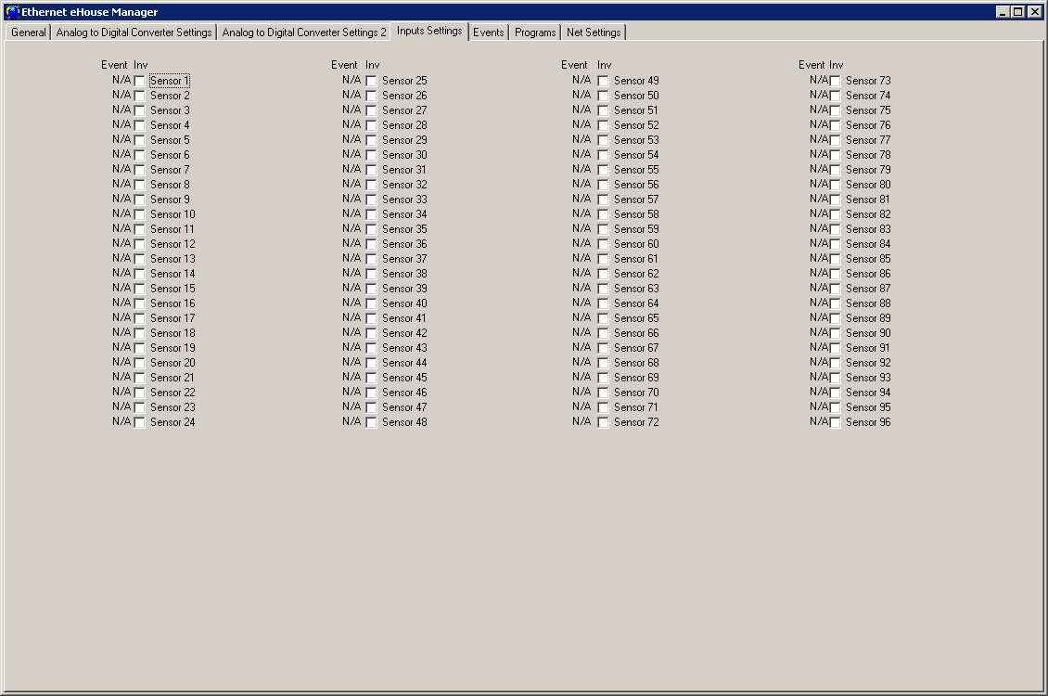Screen dimensions: 1048x696
Task: Click the N/A event for Sensor 44
Action: (351, 362)
